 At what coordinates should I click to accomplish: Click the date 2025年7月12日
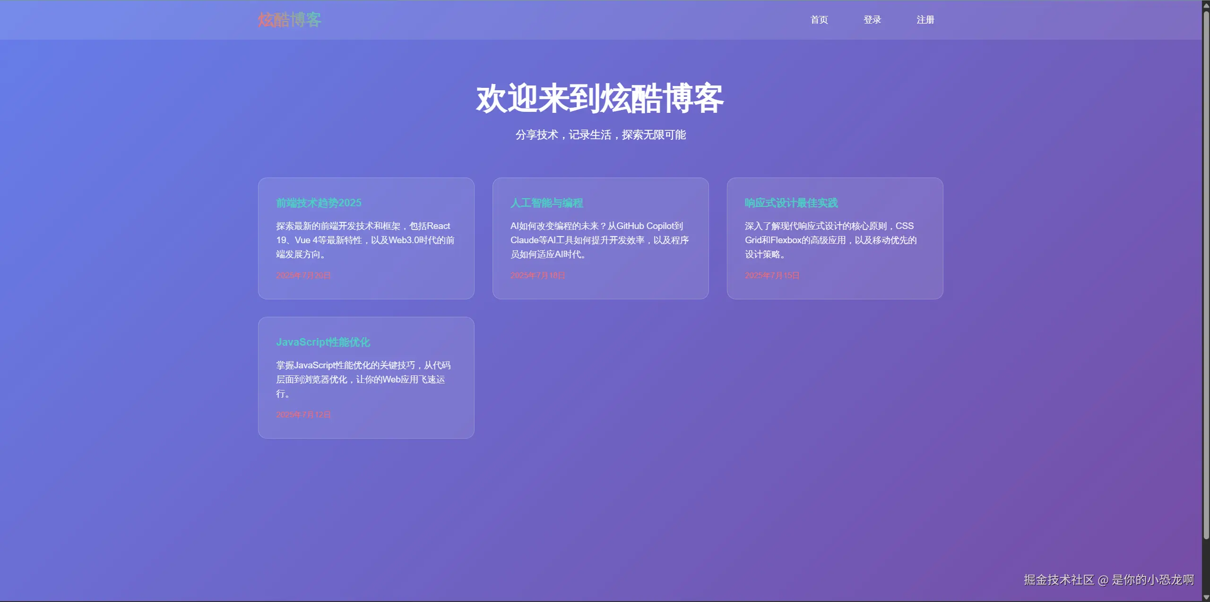303,415
